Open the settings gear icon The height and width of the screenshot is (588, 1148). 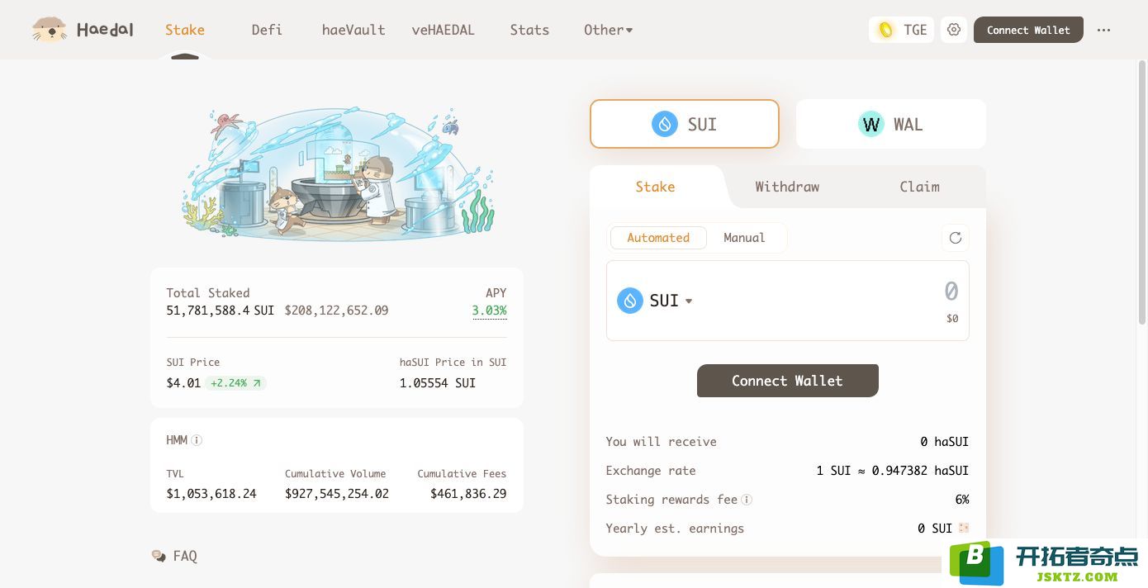click(954, 30)
